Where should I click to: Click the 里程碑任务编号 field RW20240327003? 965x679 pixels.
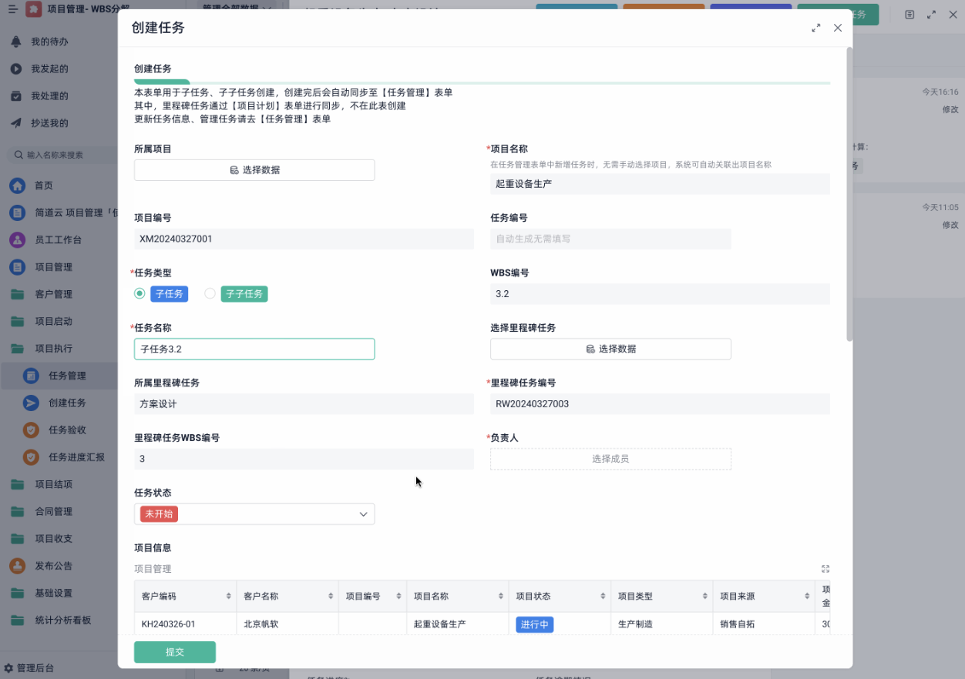(660, 403)
